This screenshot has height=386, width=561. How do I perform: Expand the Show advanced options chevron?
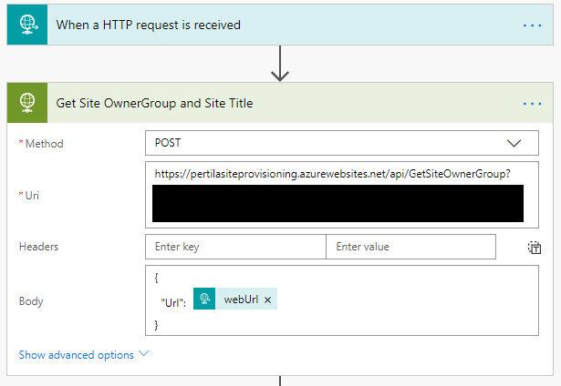144,355
